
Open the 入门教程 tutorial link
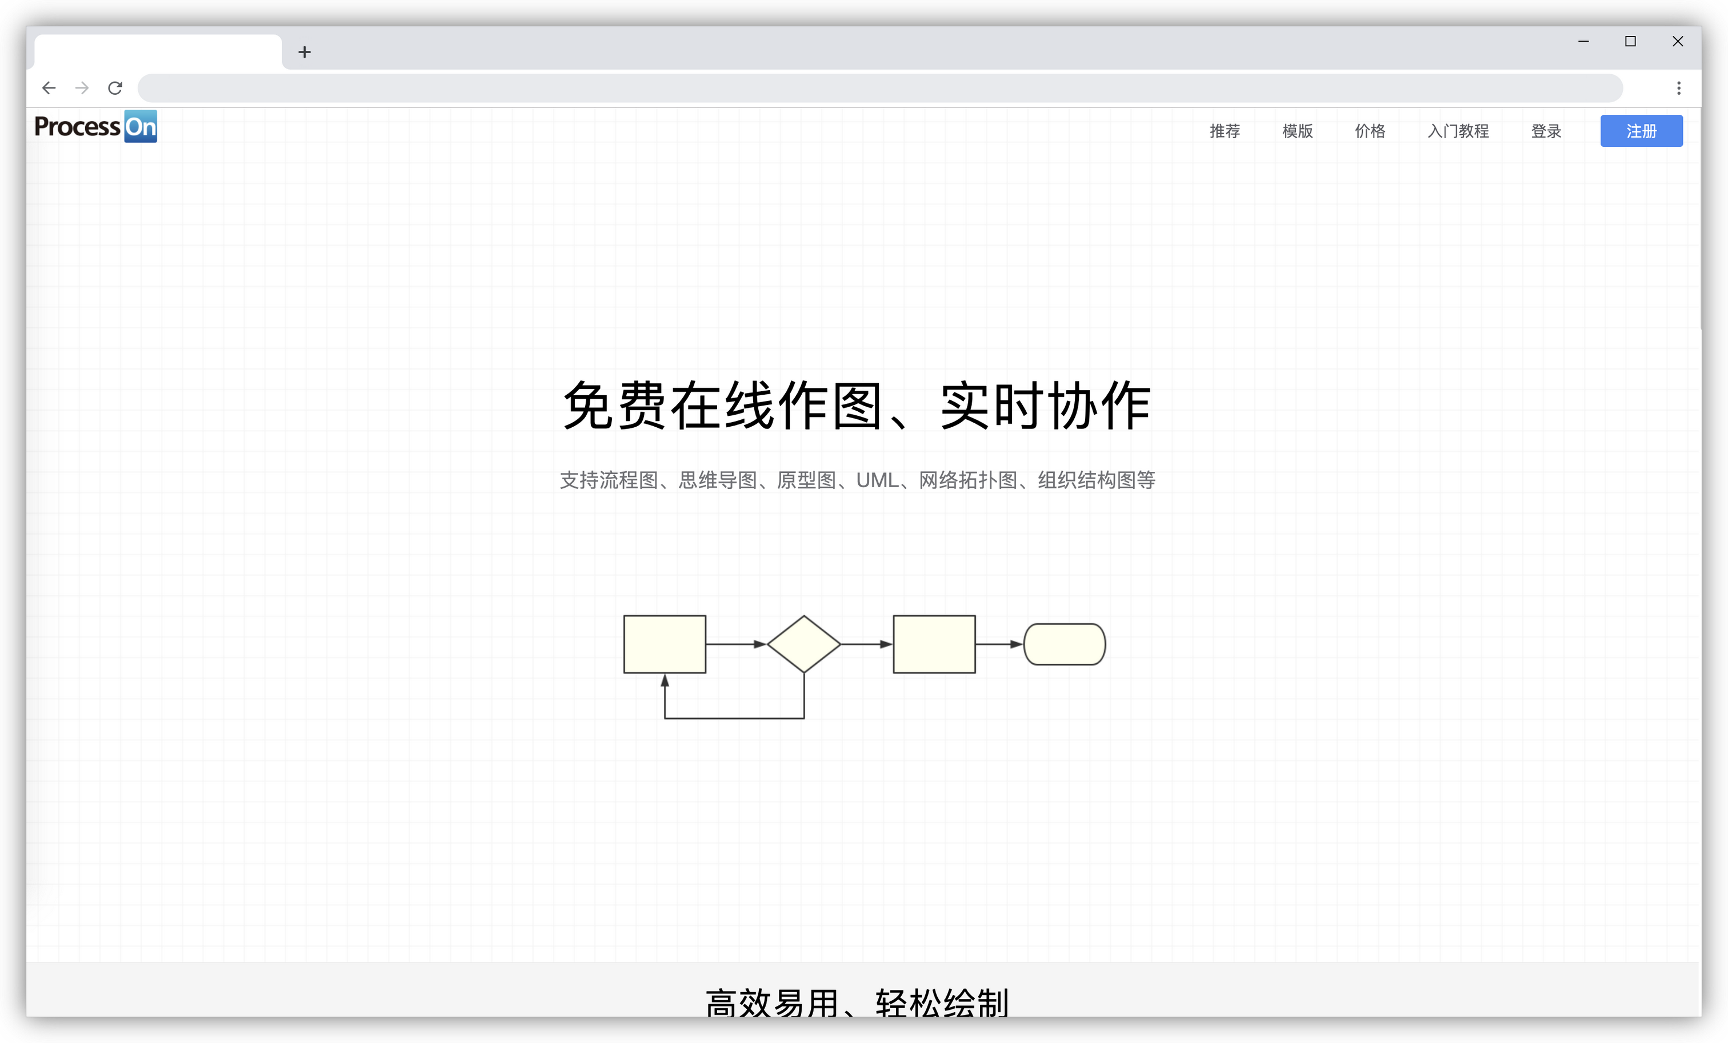1458,131
